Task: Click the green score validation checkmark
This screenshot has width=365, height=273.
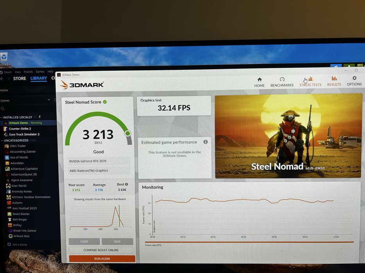Action: 105,102
